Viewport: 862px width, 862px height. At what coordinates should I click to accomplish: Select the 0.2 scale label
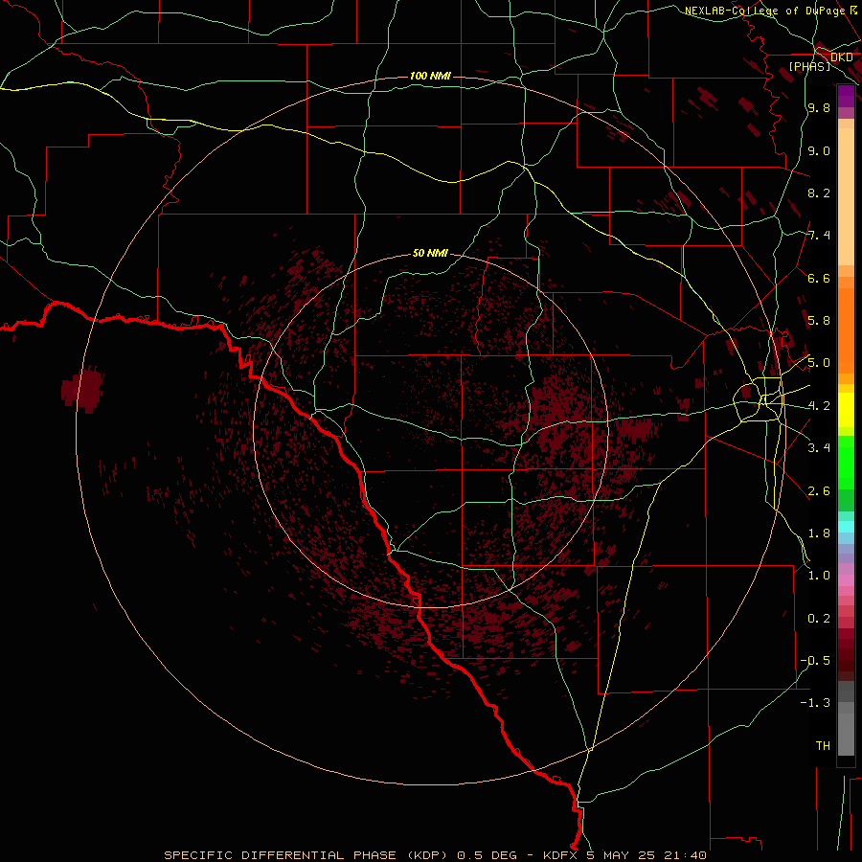(x=819, y=618)
